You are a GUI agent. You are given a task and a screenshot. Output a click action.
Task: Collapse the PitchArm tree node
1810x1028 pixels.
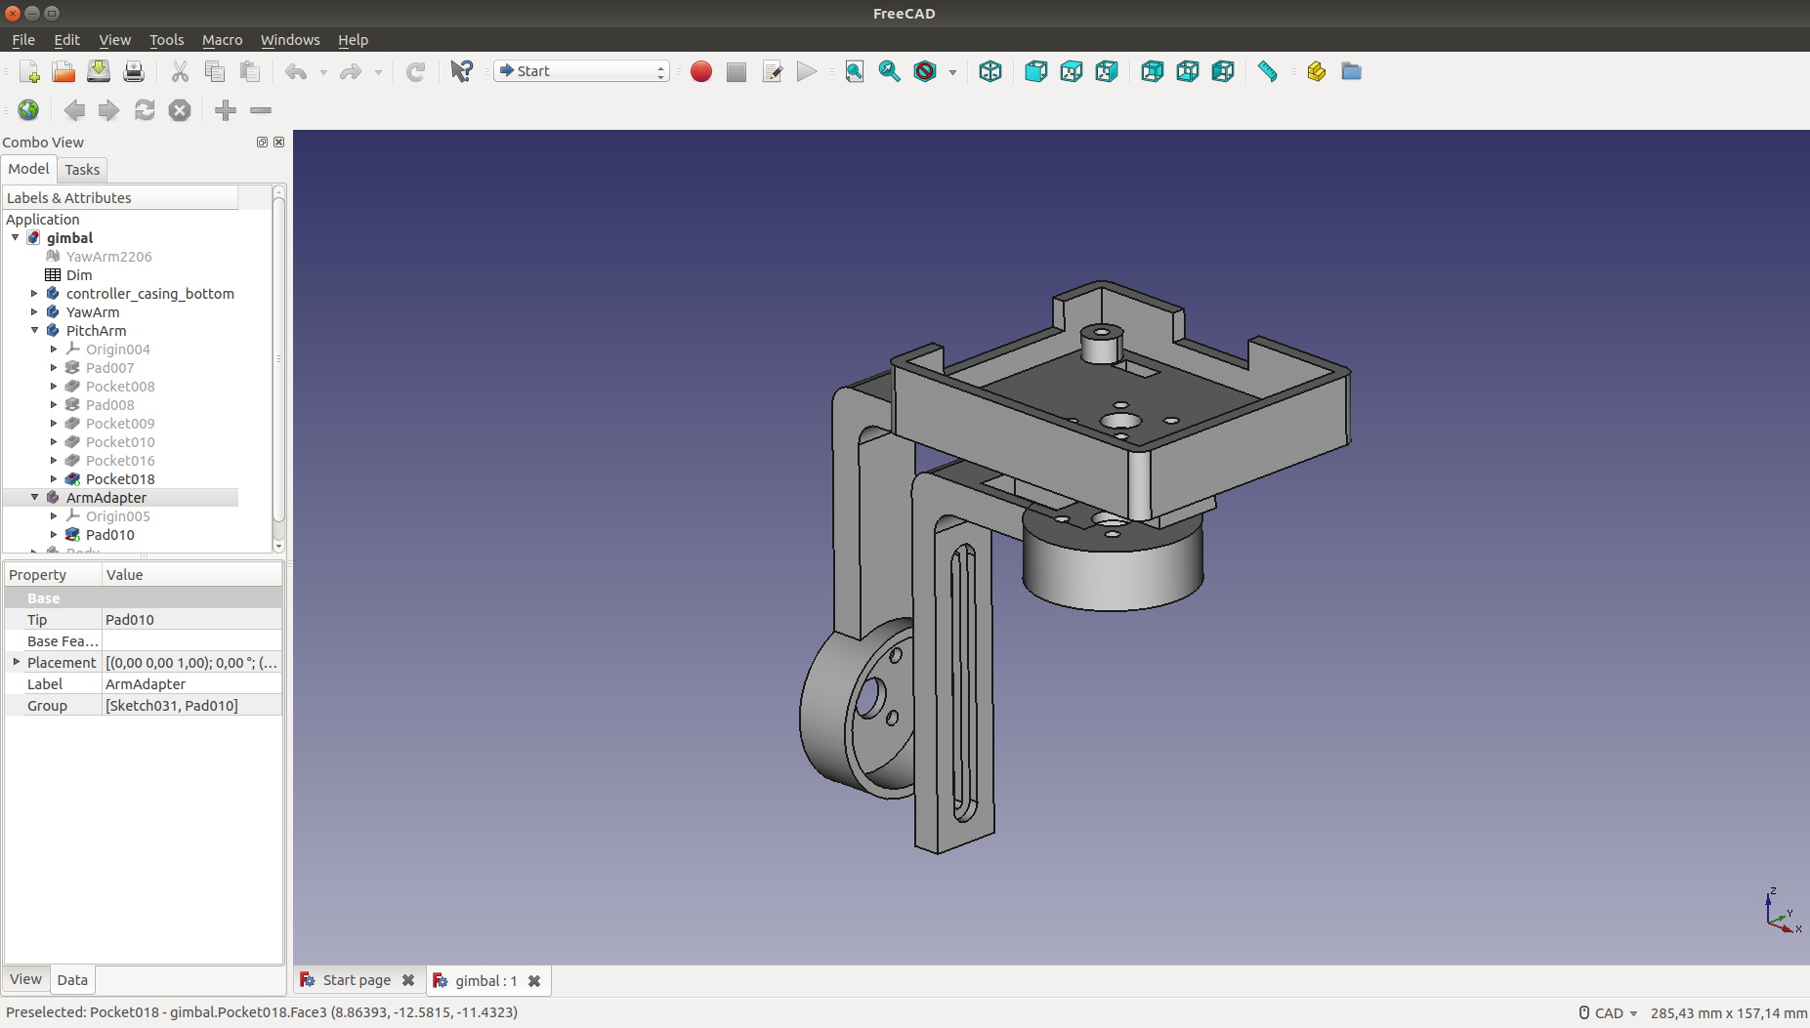point(34,331)
